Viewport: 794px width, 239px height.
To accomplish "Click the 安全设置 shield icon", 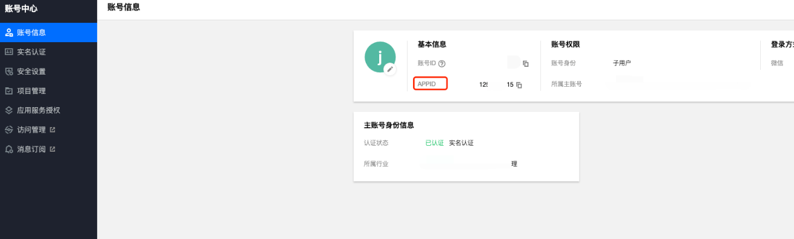I will [x=9, y=71].
